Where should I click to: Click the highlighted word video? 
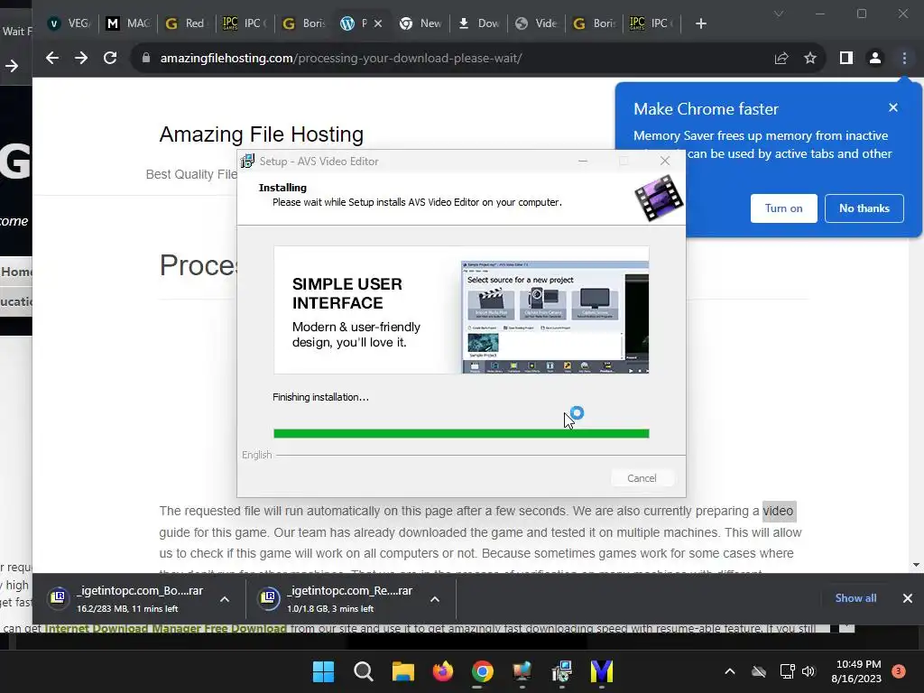[x=779, y=511]
